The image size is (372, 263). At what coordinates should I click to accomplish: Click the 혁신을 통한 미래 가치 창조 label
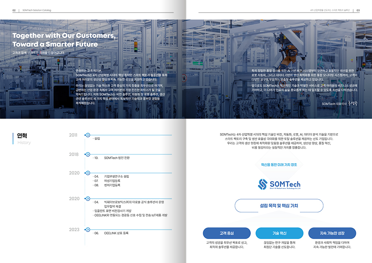(279, 164)
